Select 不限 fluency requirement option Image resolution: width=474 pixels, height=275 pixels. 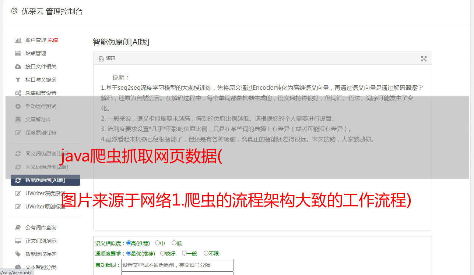click(206, 253)
